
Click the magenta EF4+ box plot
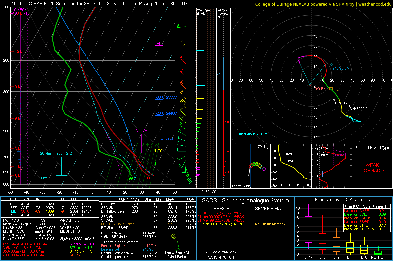(x=308, y=227)
